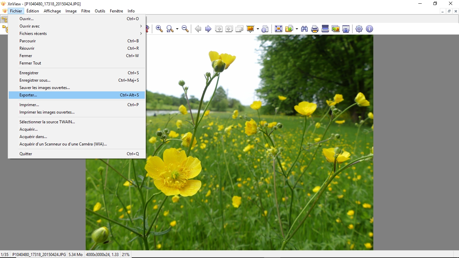Open the 1:1 zoom dropdown arrow

coord(177,29)
